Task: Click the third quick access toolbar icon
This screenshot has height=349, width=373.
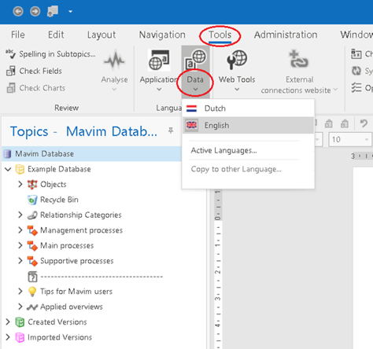Action: tap(53, 11)
